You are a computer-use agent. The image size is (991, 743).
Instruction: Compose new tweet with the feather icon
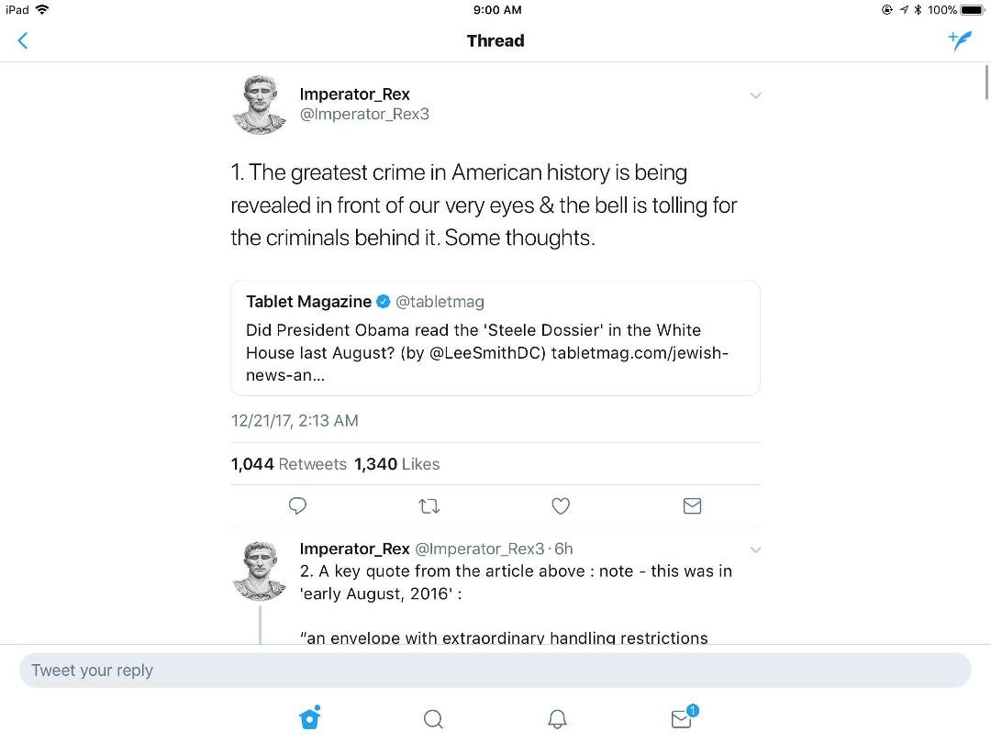tap(960, 41)
